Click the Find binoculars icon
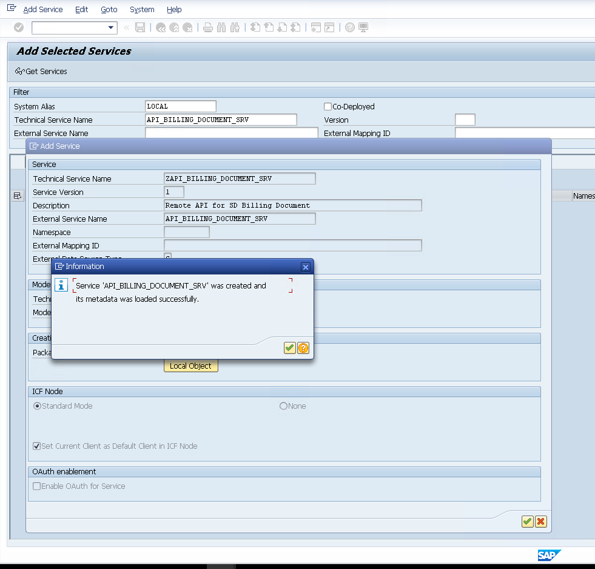This screenshot has height=569, width=595. click(x=220, y=27)
